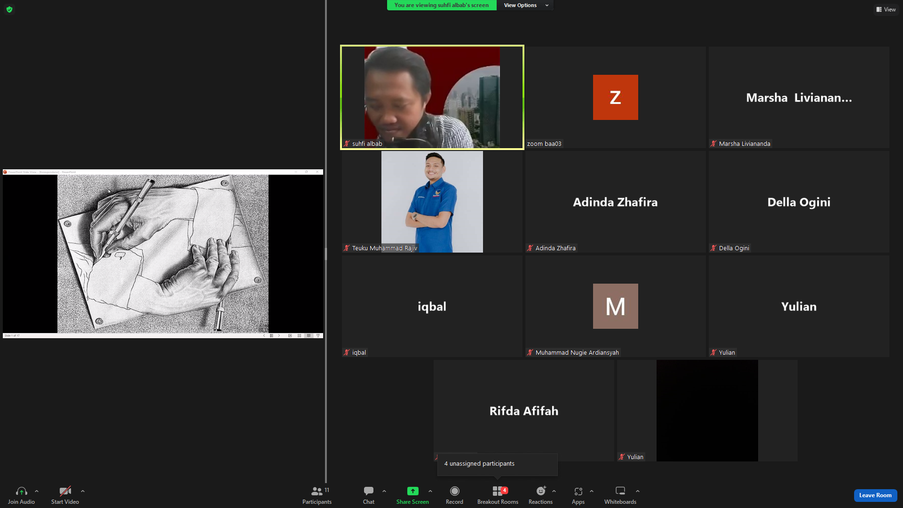903x508 pixels.
Task: Click muted mic icon beside Marsha Livananda
Action: 713,144
